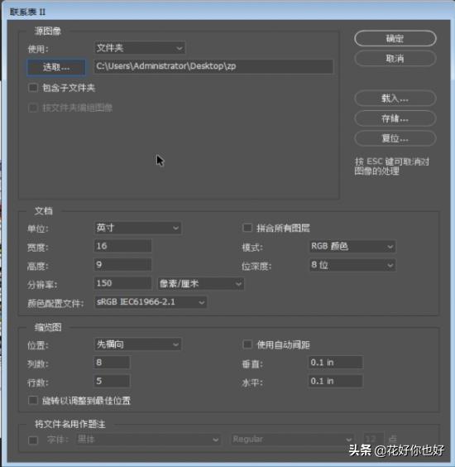The image size is (455, 467).
Task: Click the 列数 field showing 8
Action: (x=112, y=363)
